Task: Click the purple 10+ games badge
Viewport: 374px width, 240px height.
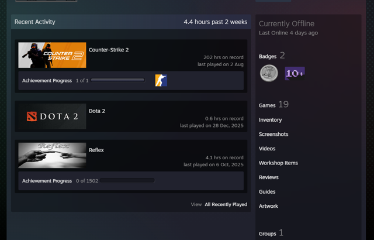Action: [x=295, y=73]
